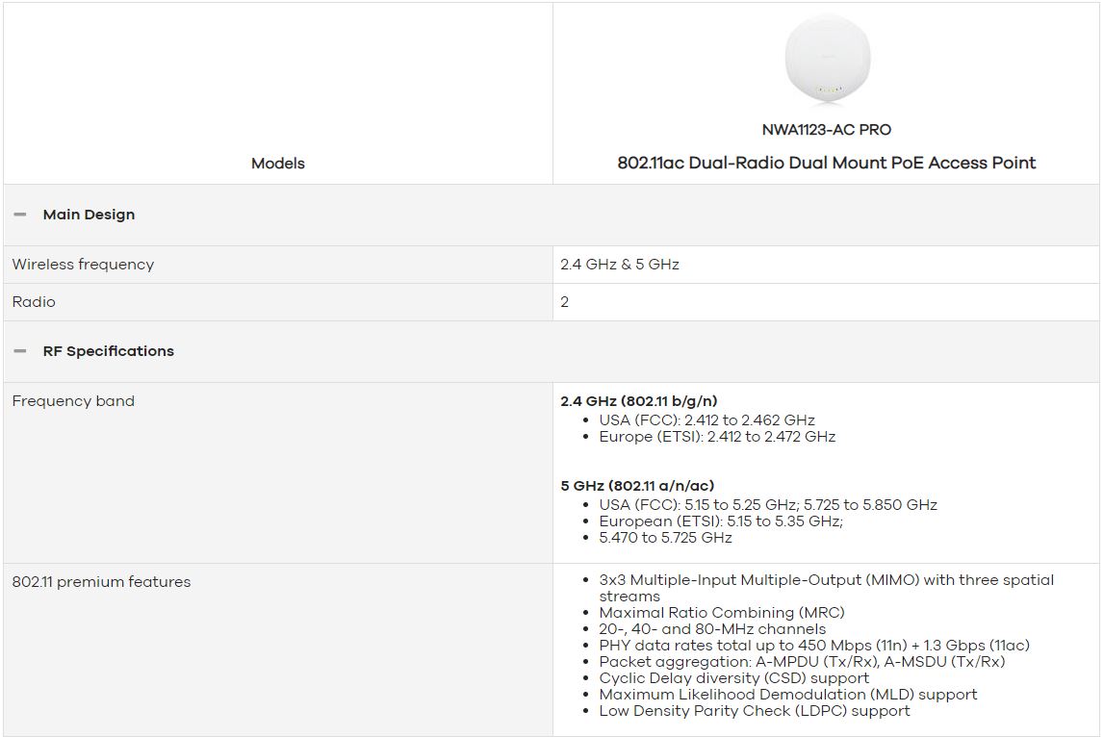Click the 5 GHz (802.11 a/n/ac) heading
1104x737 pixels.
point(637,486)
